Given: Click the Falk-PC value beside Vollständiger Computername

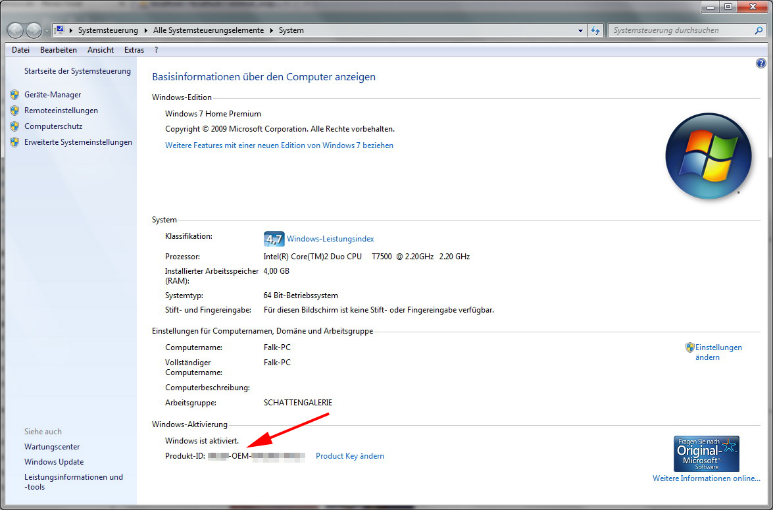Looking at the screenshot, I should [277, 363].
